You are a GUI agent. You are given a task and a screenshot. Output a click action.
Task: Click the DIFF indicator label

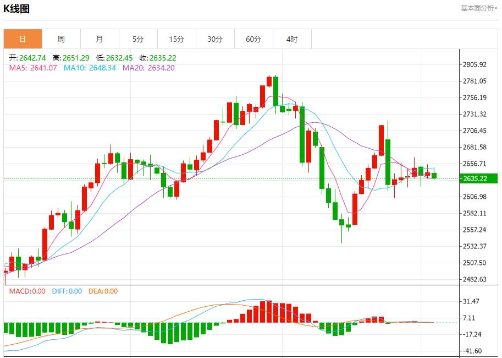67,291
